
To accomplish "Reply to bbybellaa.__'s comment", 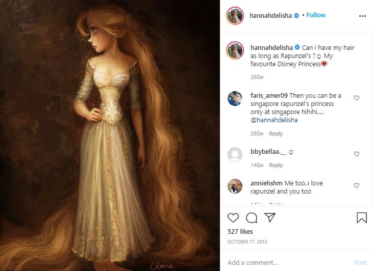I will [x=276, y=165].
